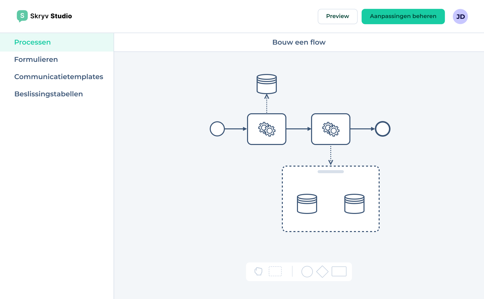Click the first service task with gear icon
This screenshot has height=299, width=484.
pyautogui.click(x=267, y=129)
